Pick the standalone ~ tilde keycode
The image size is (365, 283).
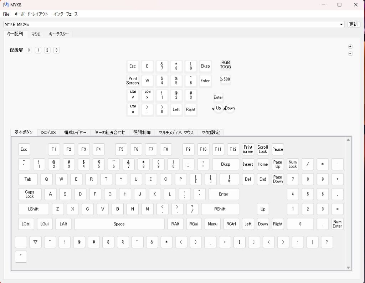tap(50, 242)
